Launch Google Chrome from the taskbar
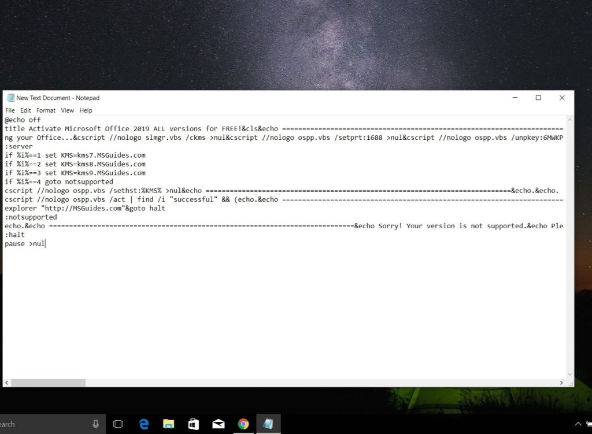Viewport: 592px width, 434px height. [243, 424]
